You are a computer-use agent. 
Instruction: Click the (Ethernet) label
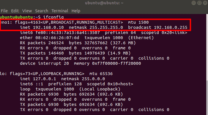coord(141,38)
